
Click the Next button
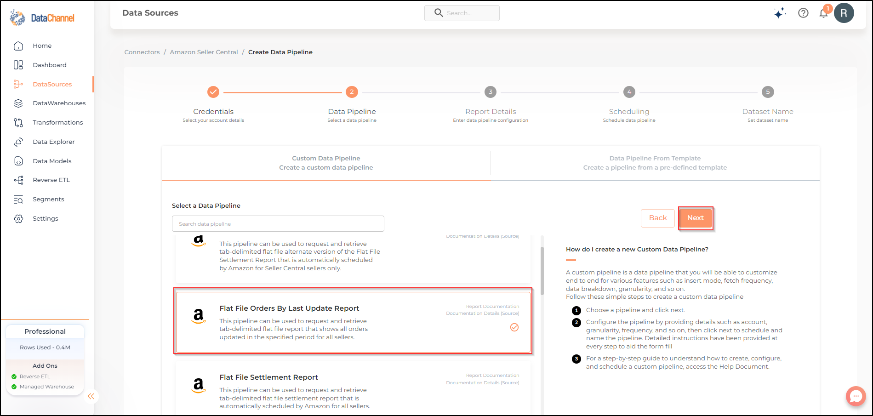696,218
